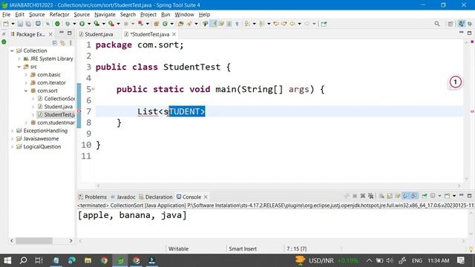Viewport: 475px width, 267px height.
Task: Click View Menu icon in Package Explorer
Action: coord(71,43)
